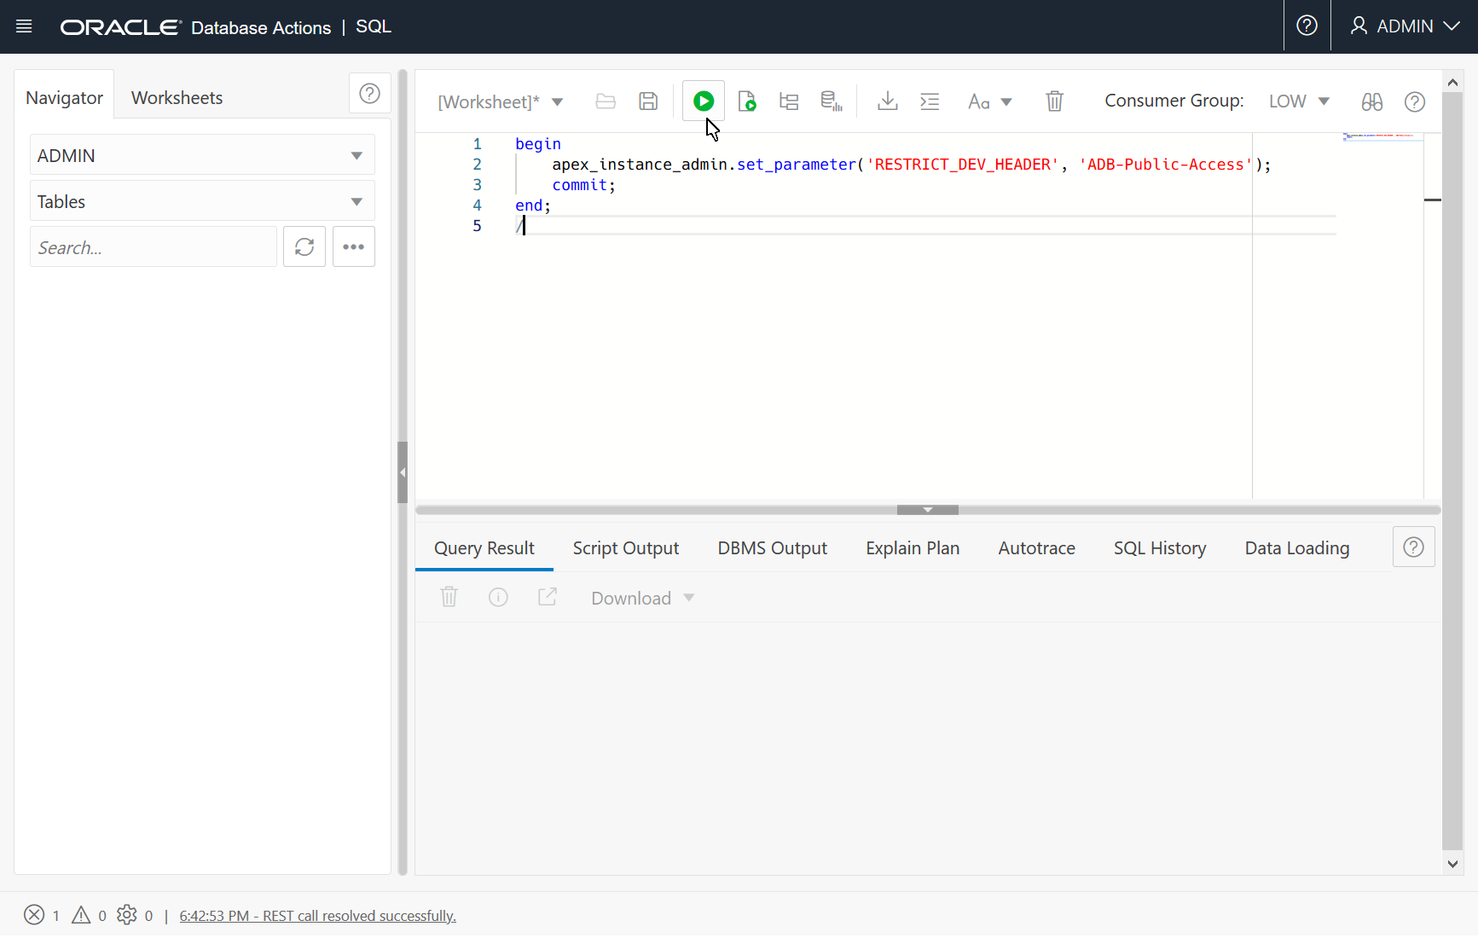Click the Autotrace toolbar icon
This screenshot has width=1478, height=938.
830,100
